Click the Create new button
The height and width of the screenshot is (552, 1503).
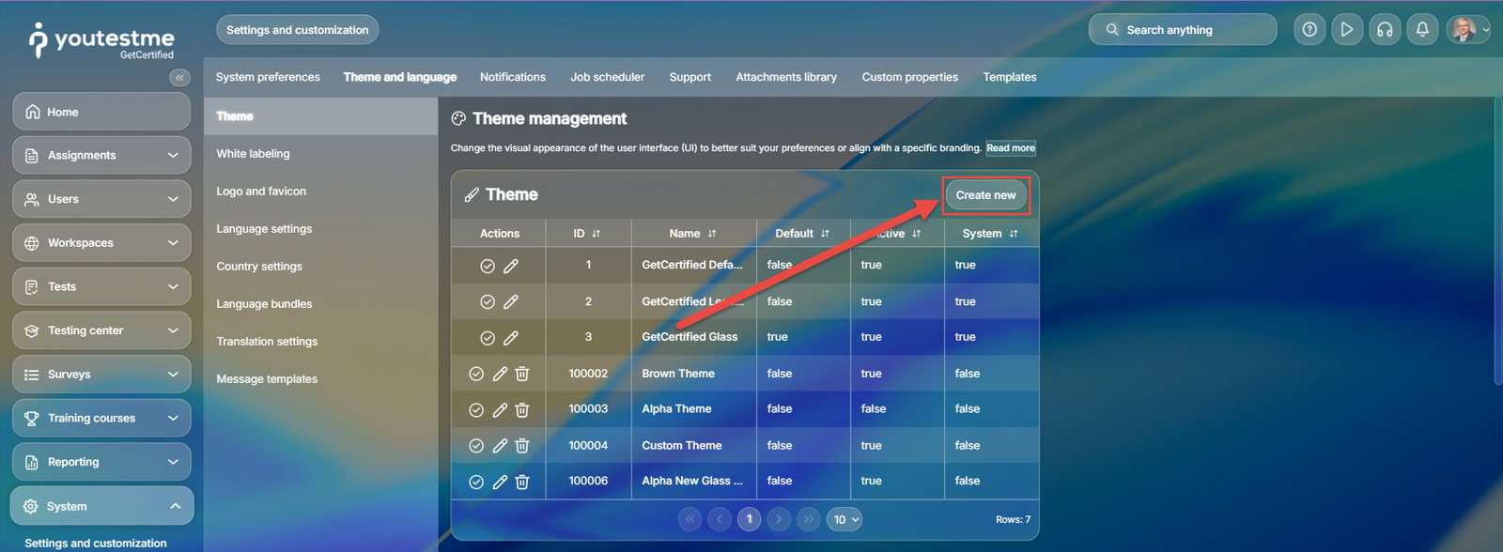(985, 195)
